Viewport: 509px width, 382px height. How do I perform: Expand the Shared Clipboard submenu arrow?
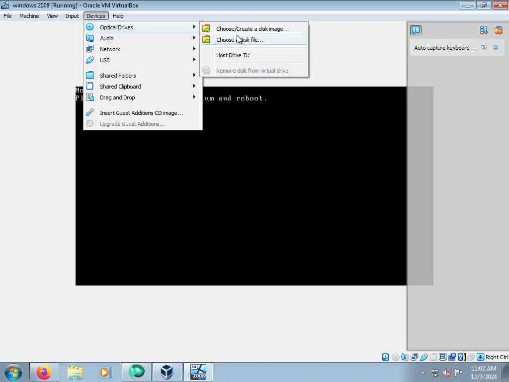pos(194,86)
